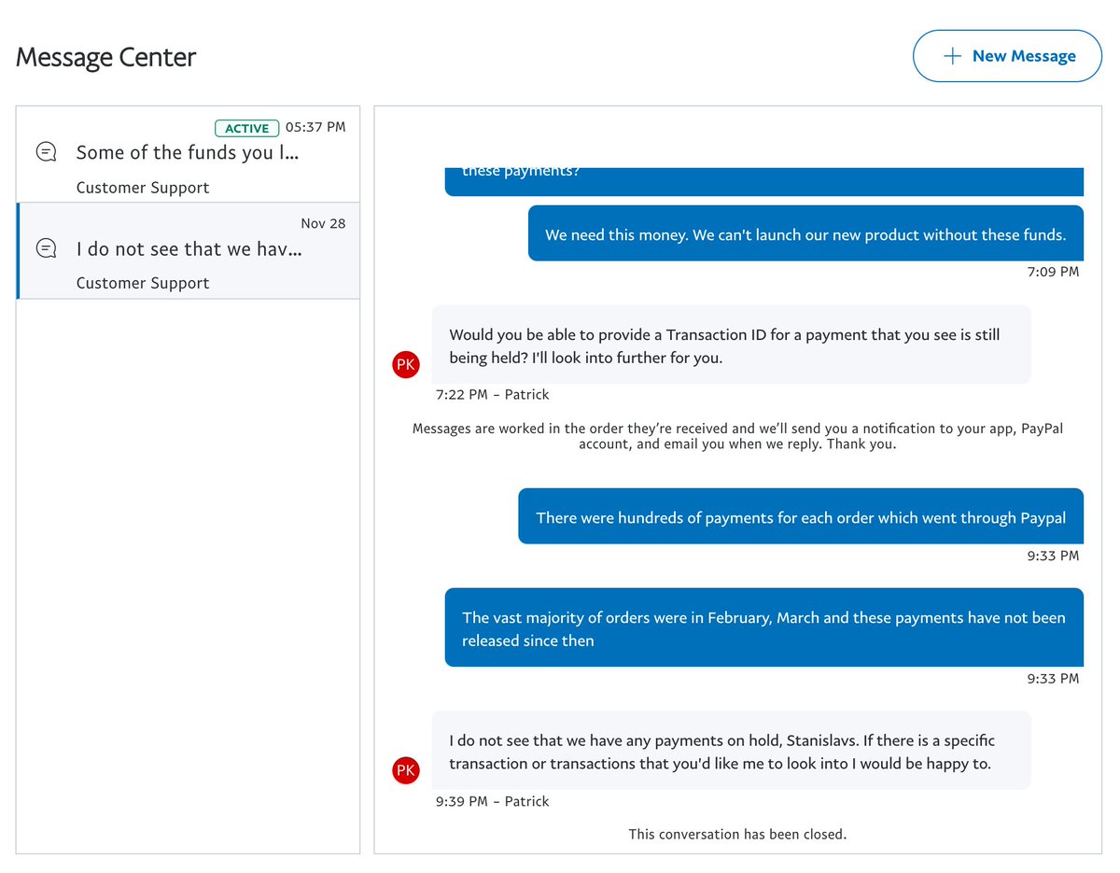Click chat bubble icon of Nov 28 conversation
This screenshot has height=873, width=1120.
pyautogui.click(x=46, y=248)
